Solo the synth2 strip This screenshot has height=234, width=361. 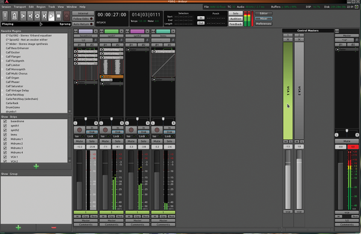pyautogui.click(x=143, y=141)
